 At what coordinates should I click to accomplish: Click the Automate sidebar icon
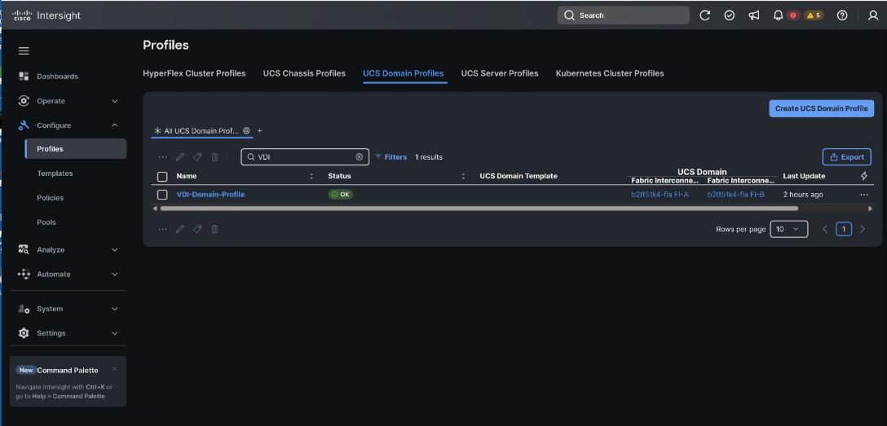[x=24, y=274]
